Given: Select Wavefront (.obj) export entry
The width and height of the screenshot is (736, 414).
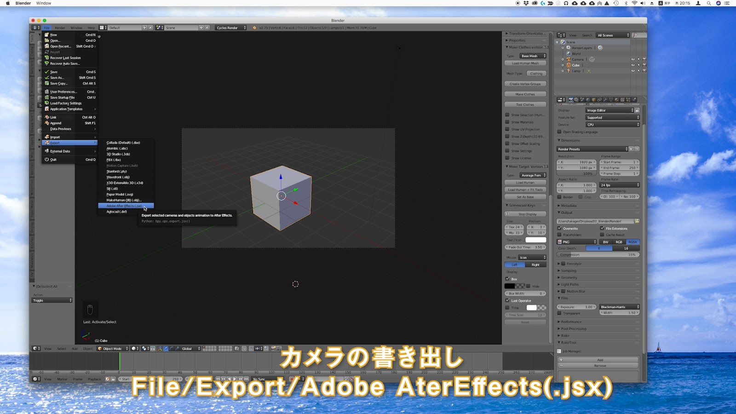Looking at the screenshot, I should [x=126, y=177].
